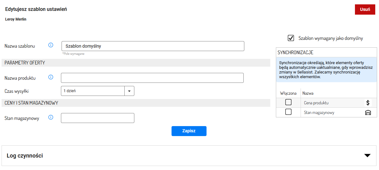Click the Log czynności header
Screen dimensions: 379x170
tap(25, 156)
